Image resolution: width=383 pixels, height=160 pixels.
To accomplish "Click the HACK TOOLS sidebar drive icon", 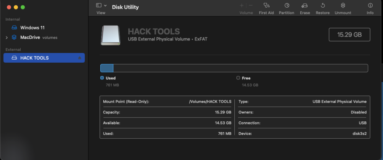I will (15, 58).
